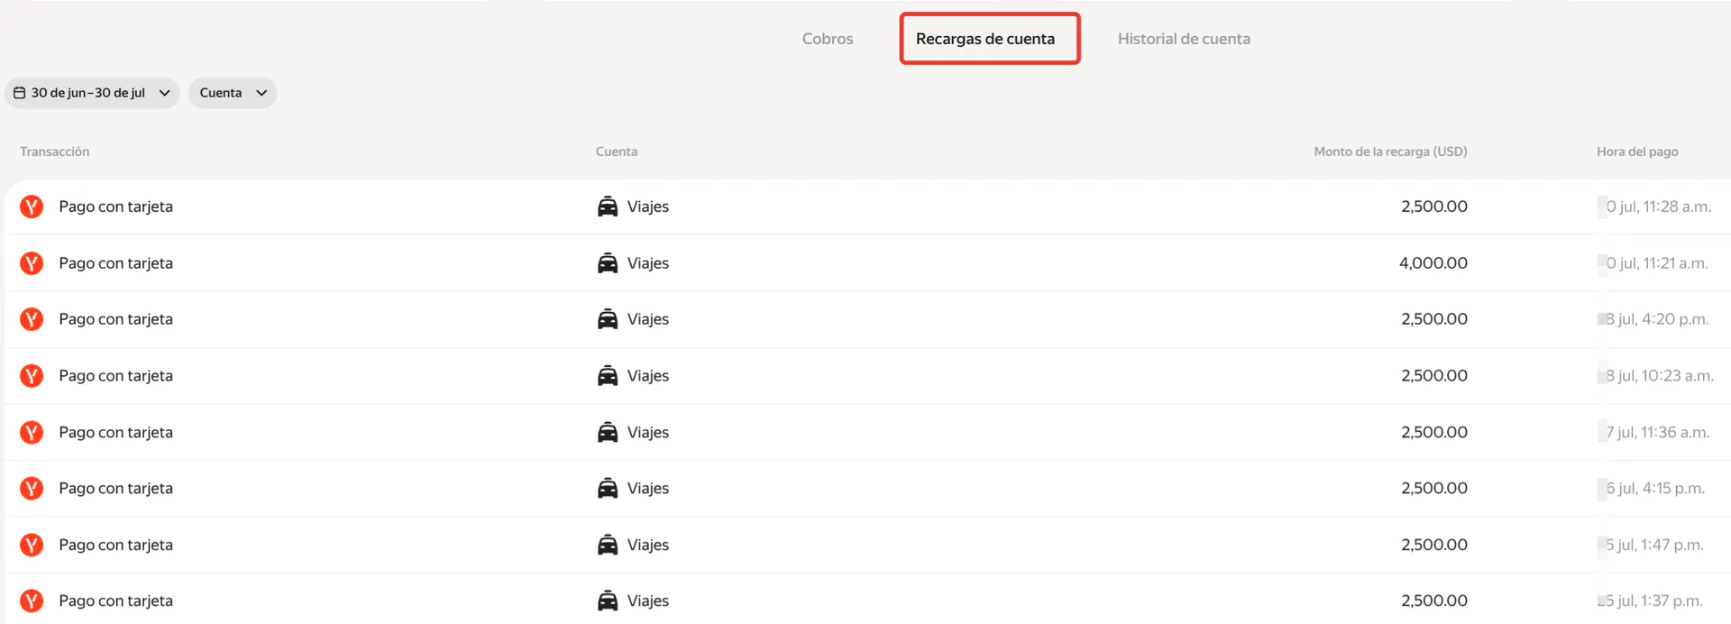Click the taxi icon in the 1:37 p.m. row
The height and width of the screenshot is (624, 1731).
click(608, 601)
